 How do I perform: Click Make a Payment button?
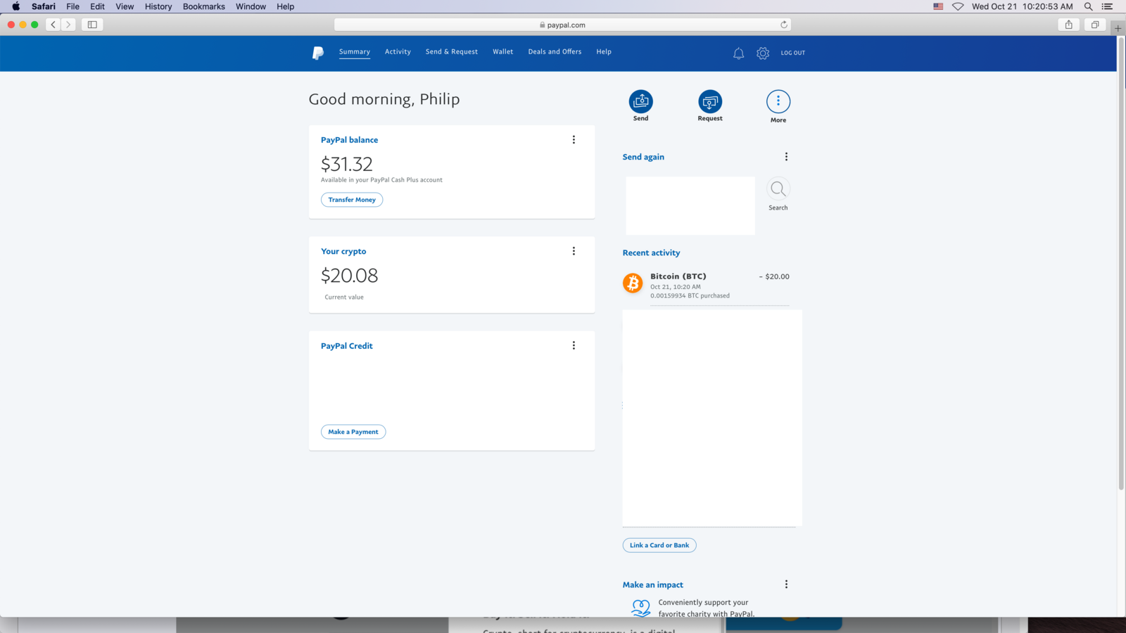click(x=353, y=432)
